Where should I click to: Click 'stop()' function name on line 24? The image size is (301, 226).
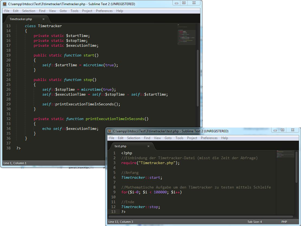point(90,80)
